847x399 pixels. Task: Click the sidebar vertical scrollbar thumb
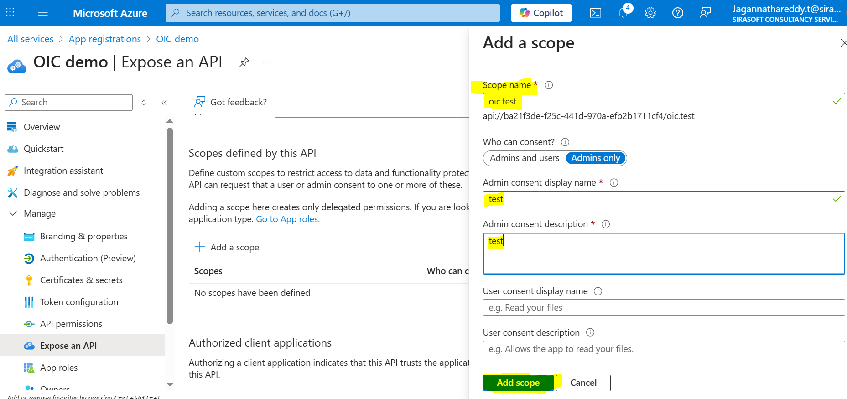point(170,226)
